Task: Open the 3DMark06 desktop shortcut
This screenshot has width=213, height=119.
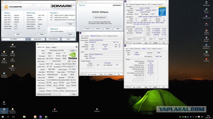Action: click(x=13, y=46)
